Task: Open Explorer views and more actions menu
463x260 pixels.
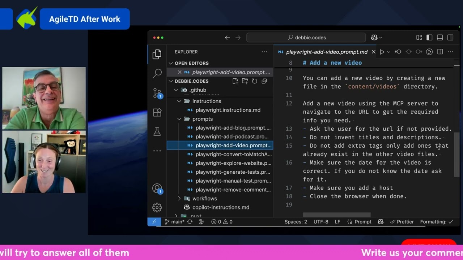Action: (x=264, y=52)
